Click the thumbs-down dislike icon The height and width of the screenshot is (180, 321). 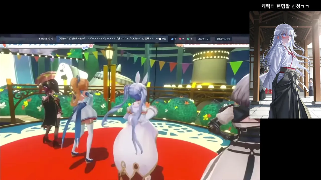point(180,39)
